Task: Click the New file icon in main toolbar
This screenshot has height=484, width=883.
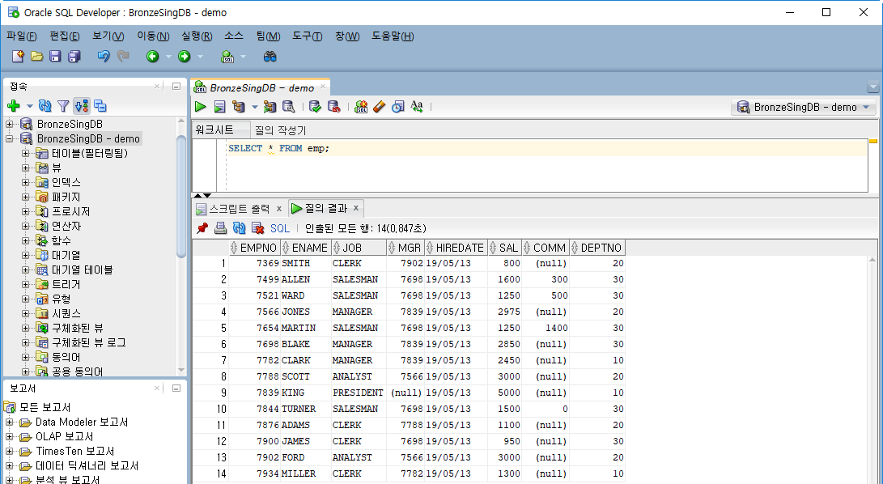Action: (x=18, y=57)
